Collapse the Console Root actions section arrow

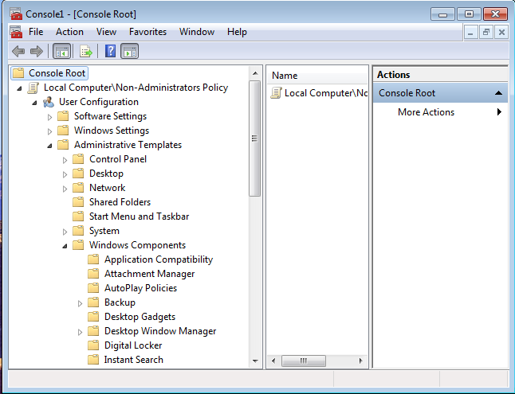coord(498,93)
